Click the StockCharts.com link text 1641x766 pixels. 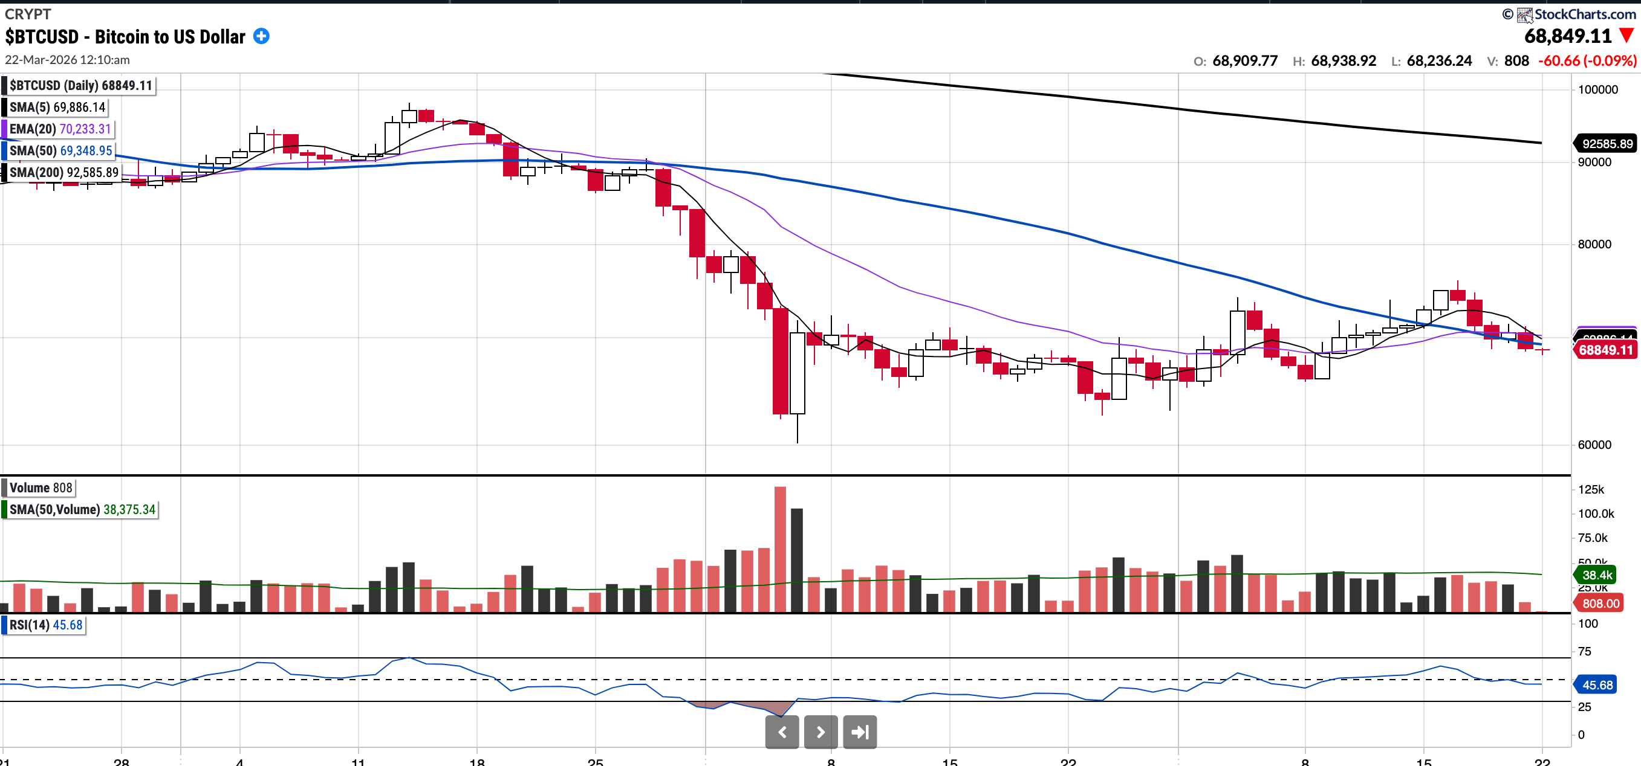[1585, 14]
